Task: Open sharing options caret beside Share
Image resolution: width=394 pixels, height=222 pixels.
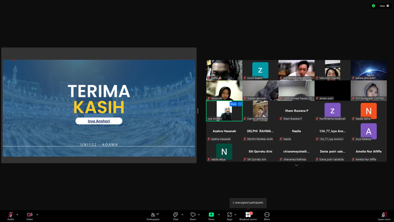Action: click(219, 215)
